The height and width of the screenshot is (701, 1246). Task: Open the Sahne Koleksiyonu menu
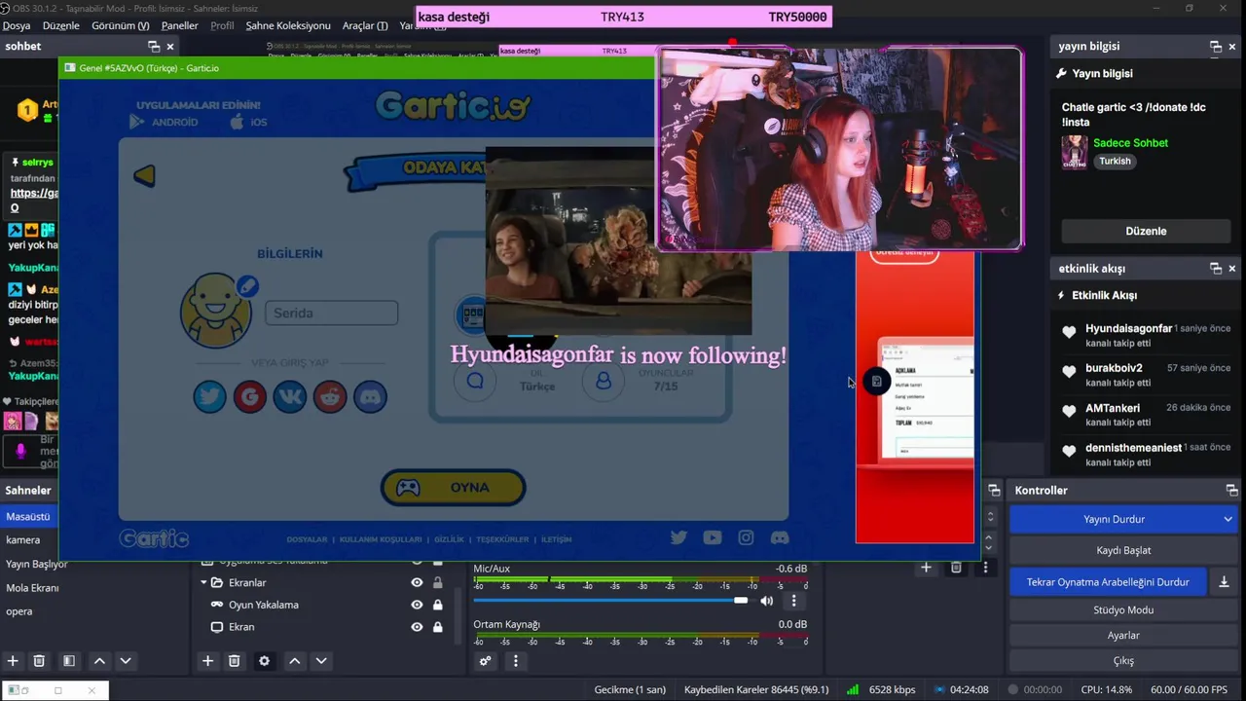pos(287,25)
